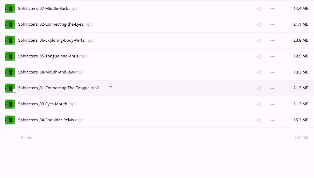Open more options for Sphincters_07-Middle-Back

[x=272, y=9]
